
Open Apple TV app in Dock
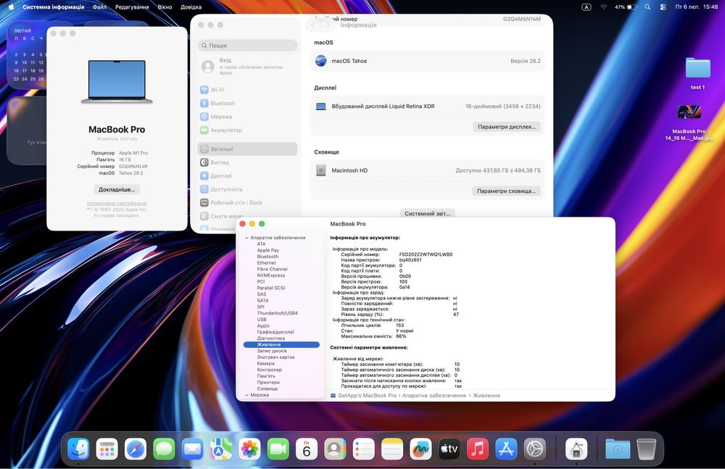pos(449,449)
